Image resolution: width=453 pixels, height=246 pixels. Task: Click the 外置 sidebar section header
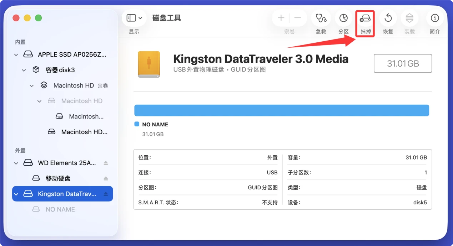pyautogui.click(x=20, y=150)
